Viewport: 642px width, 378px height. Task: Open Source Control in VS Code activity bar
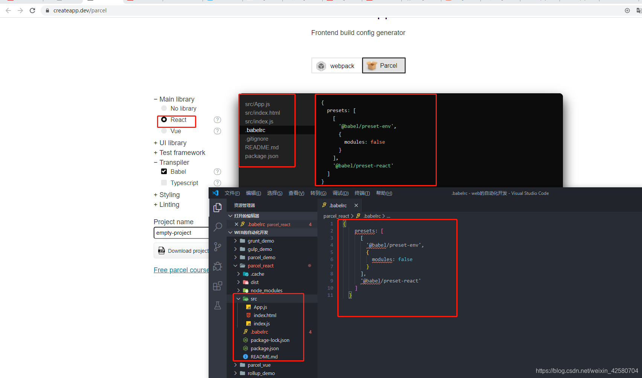tap(218, 247)
